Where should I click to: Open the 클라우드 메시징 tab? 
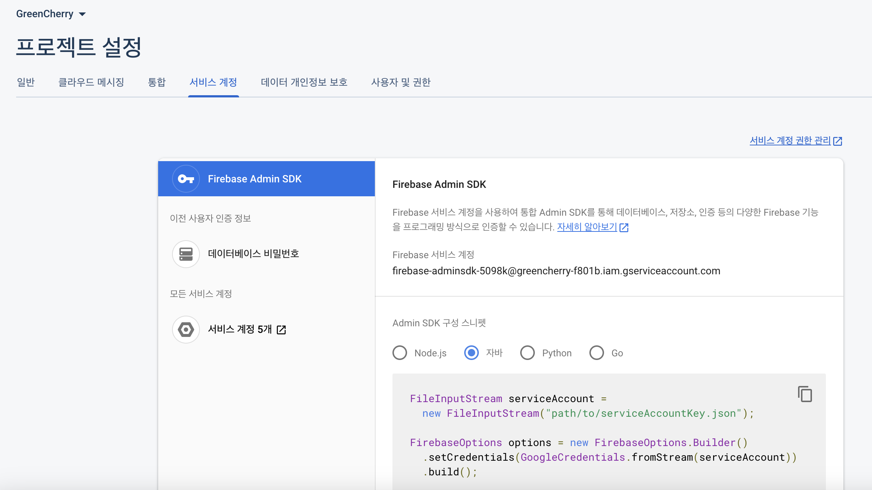click(x=91, y=82)
